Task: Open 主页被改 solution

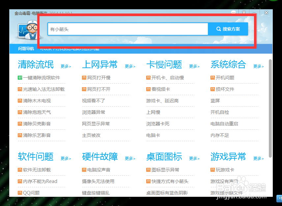Action: coord(91,135)
